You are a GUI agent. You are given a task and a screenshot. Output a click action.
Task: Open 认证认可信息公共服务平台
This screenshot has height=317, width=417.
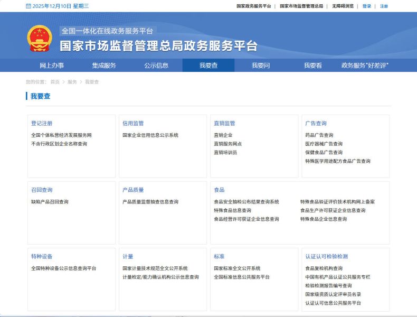click(x=333, y=303)
